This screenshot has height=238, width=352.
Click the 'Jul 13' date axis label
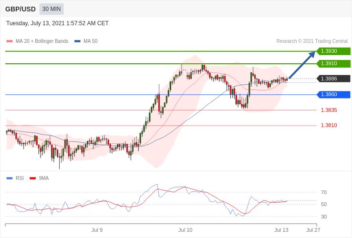point(281,230)
